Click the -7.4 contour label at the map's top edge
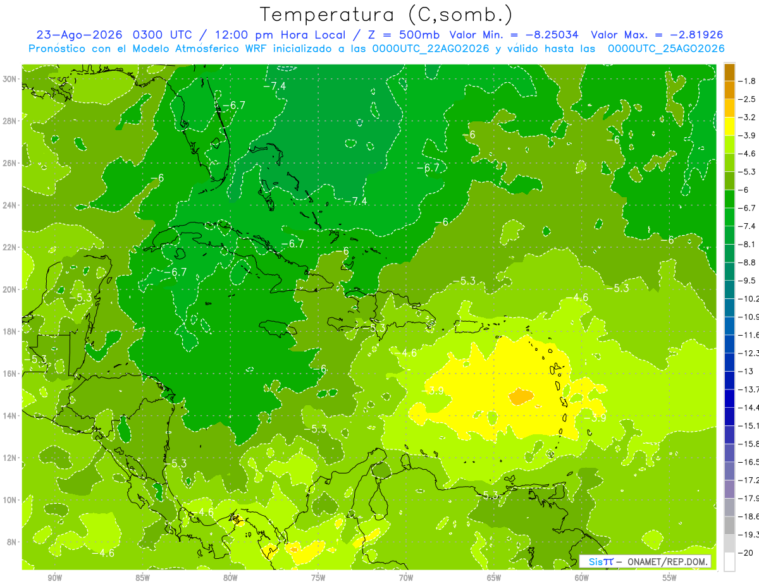 275,86
